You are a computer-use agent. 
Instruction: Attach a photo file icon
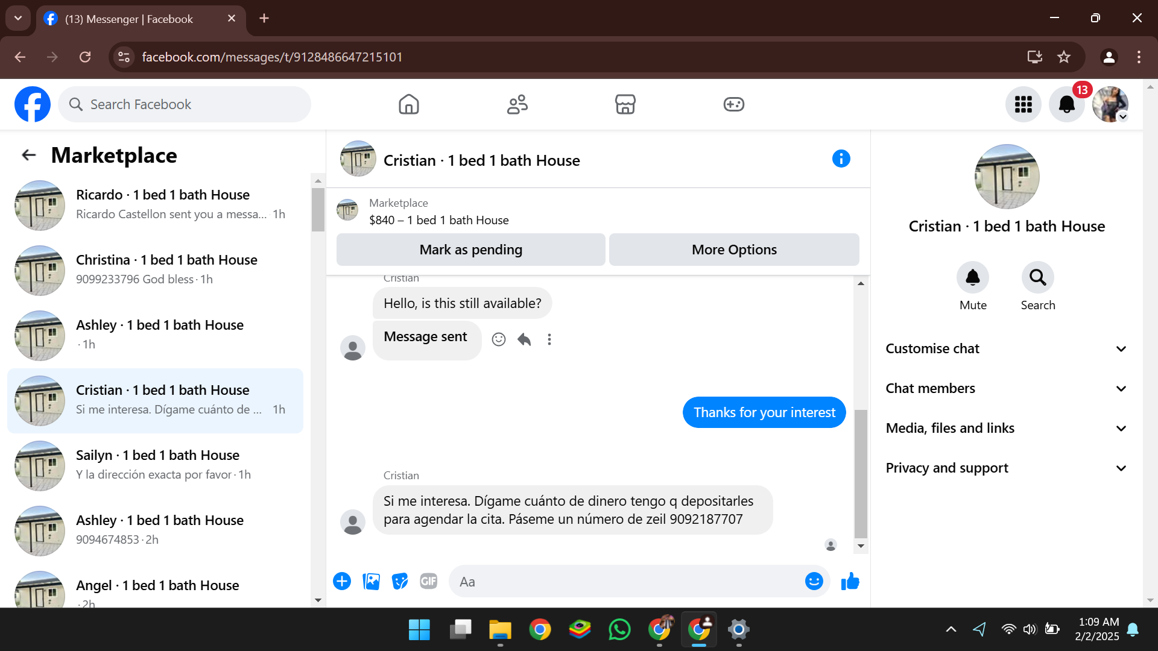pos(371,582)
